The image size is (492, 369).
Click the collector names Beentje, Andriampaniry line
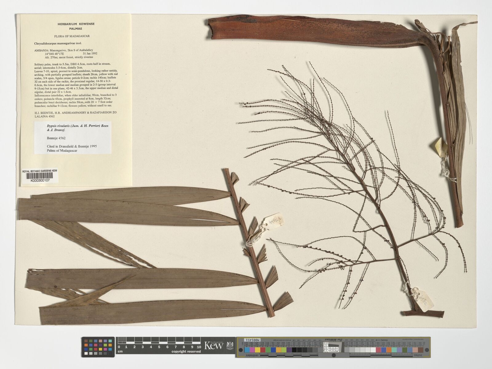click(x=75, y=113)
